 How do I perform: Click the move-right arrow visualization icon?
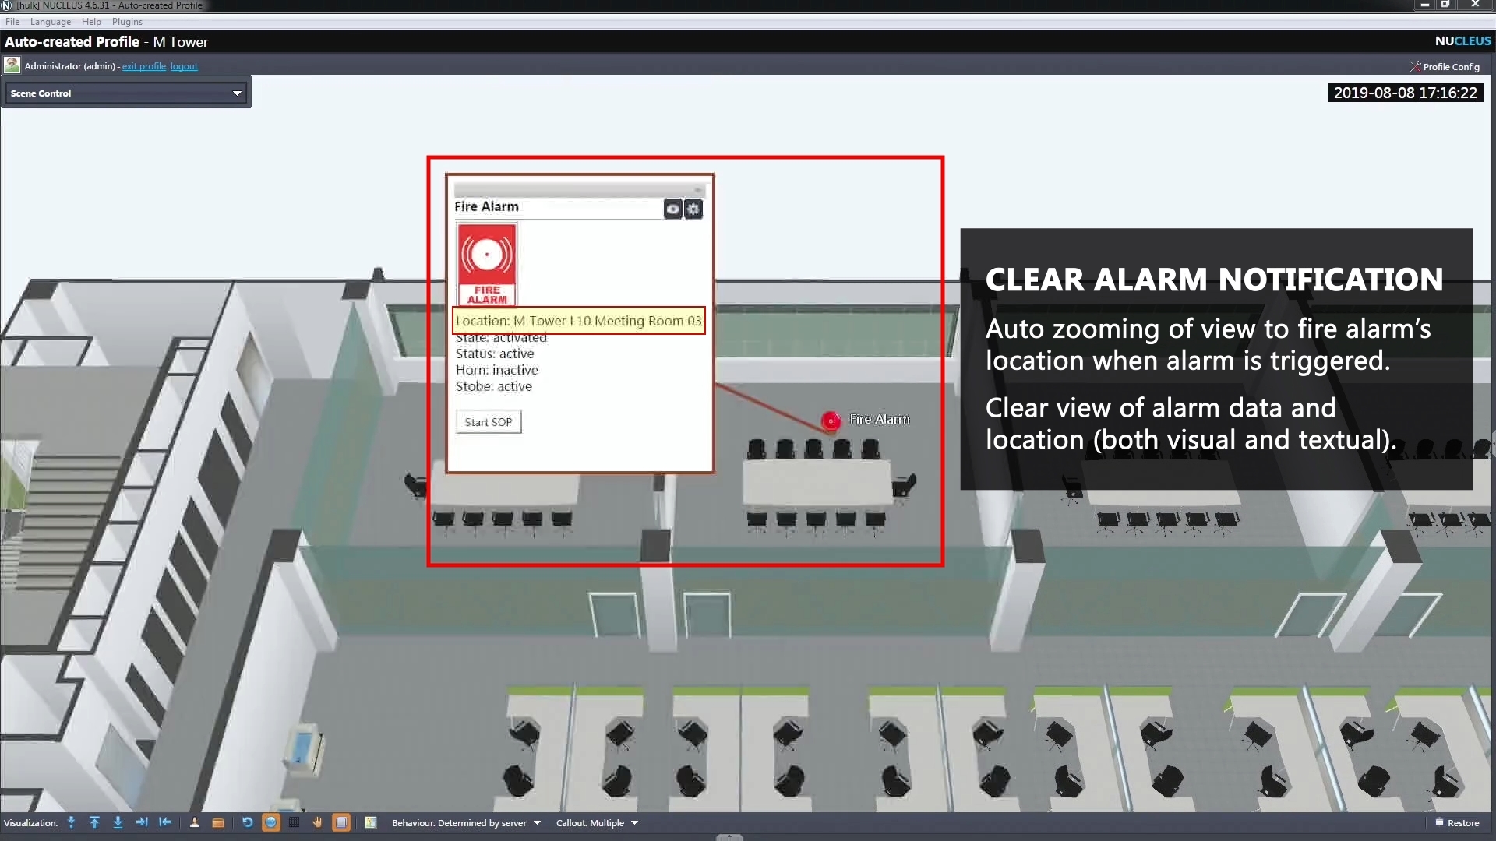141,822
